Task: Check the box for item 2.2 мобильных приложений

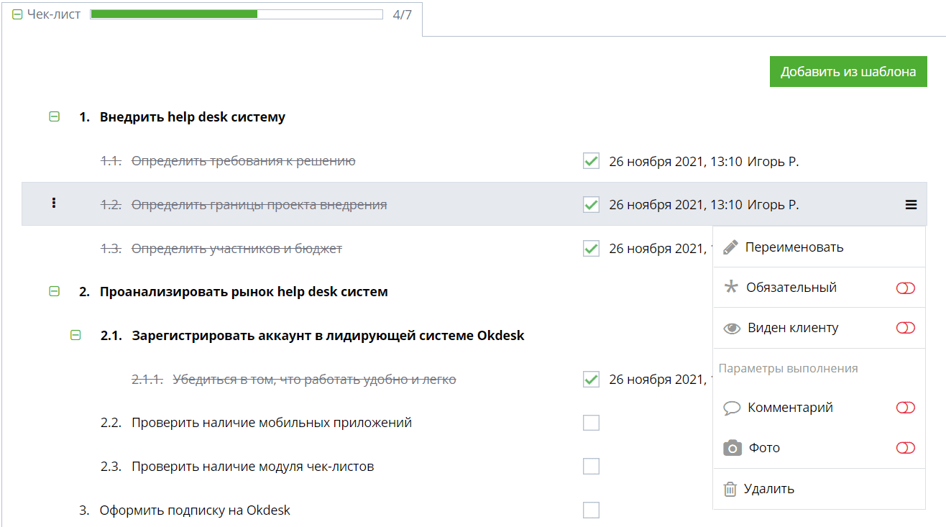Action: click(x=591, y=423)
